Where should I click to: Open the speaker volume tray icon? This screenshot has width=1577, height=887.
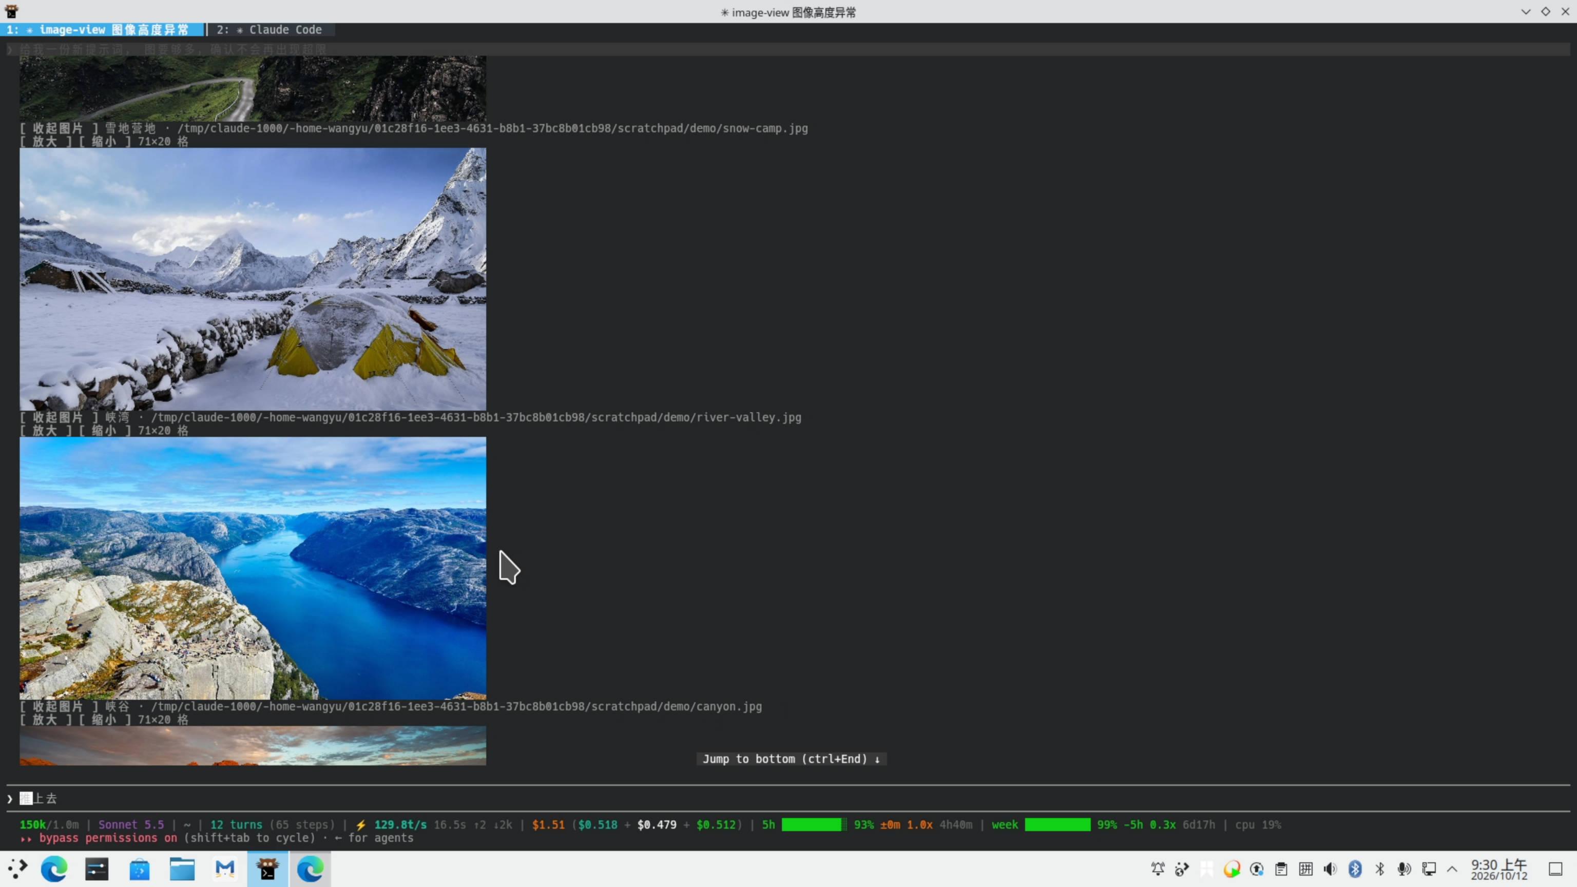click(x=1330, y=869)
